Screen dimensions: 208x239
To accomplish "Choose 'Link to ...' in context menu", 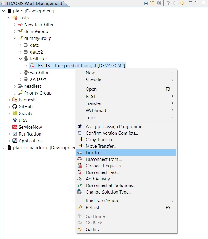I will click(94, 153).
